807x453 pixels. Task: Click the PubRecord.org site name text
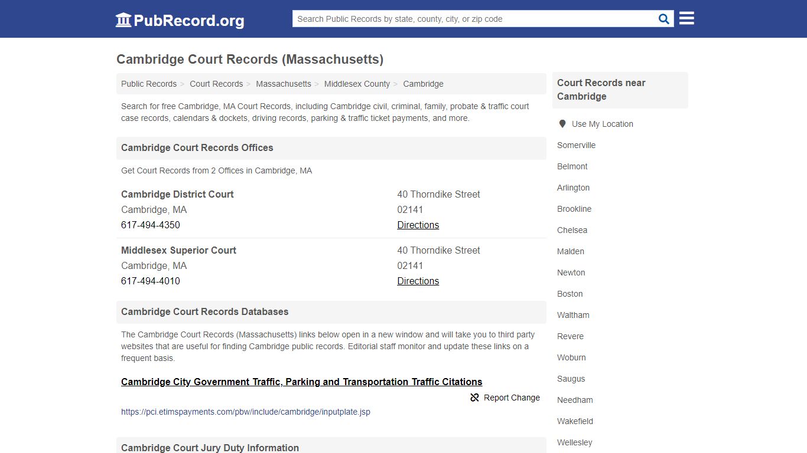tap(189, 21)
